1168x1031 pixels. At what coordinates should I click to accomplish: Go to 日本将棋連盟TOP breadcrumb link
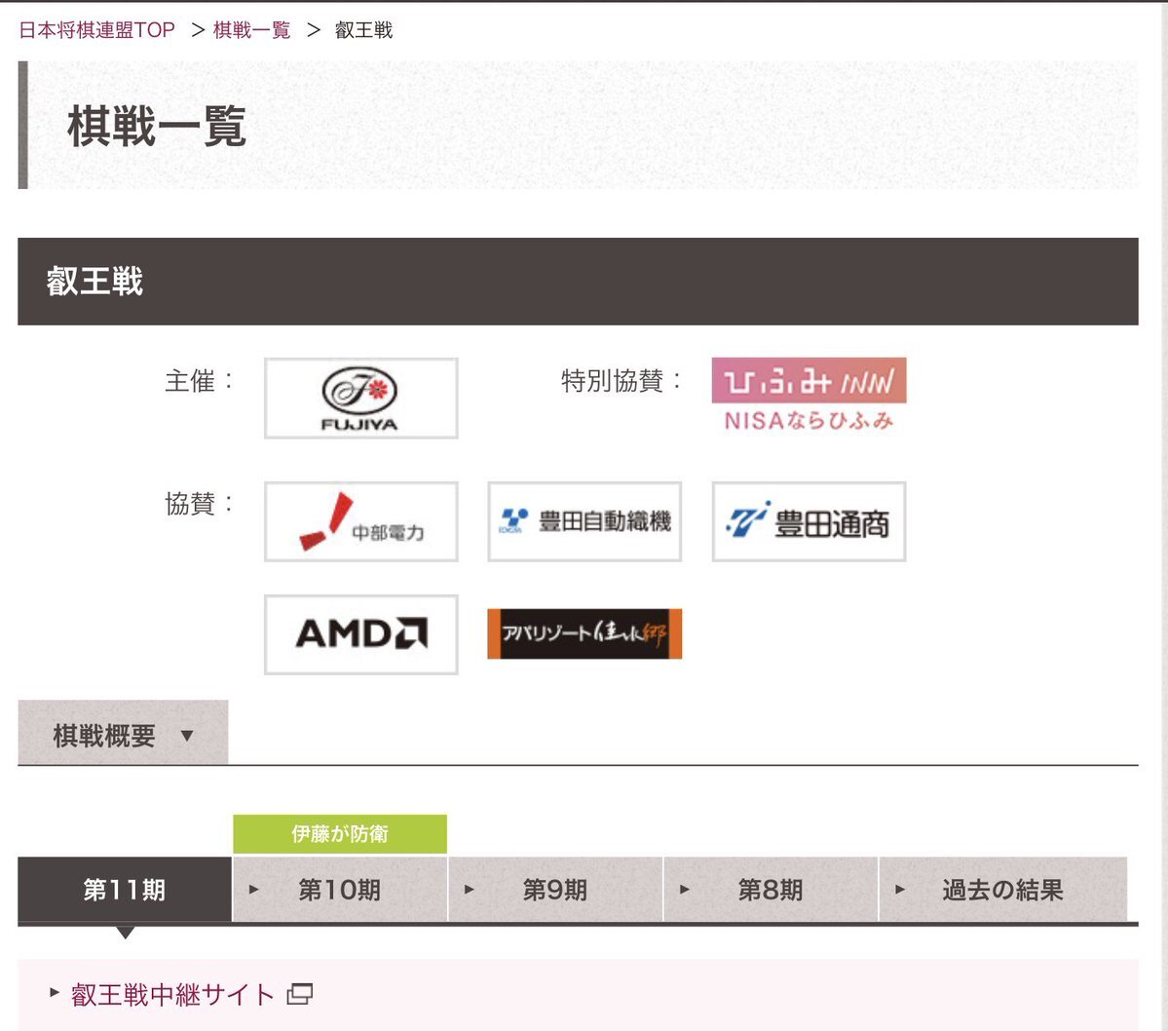coord(96,30)
